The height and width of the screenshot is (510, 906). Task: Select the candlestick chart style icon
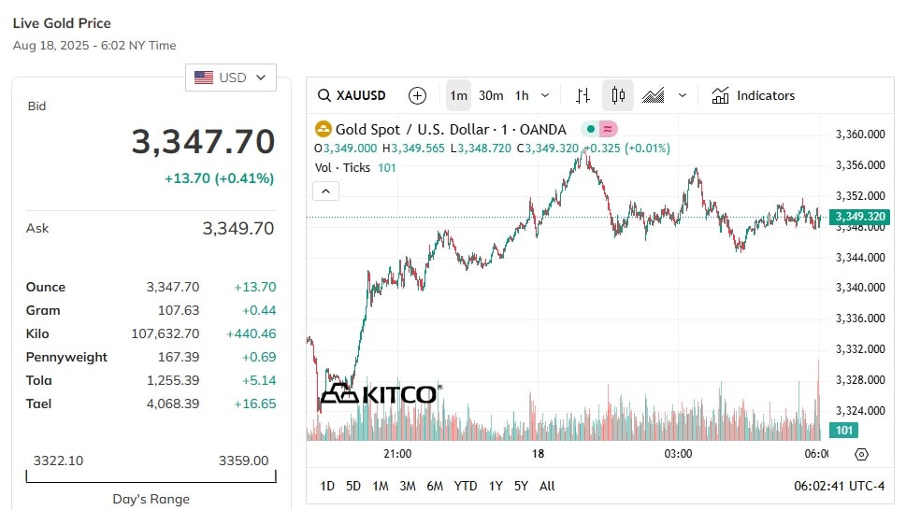tap(618, 96)
